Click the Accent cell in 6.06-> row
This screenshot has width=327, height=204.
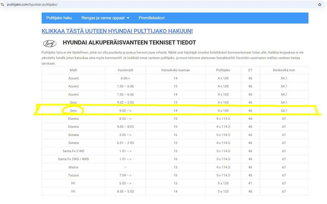(74, 78)
